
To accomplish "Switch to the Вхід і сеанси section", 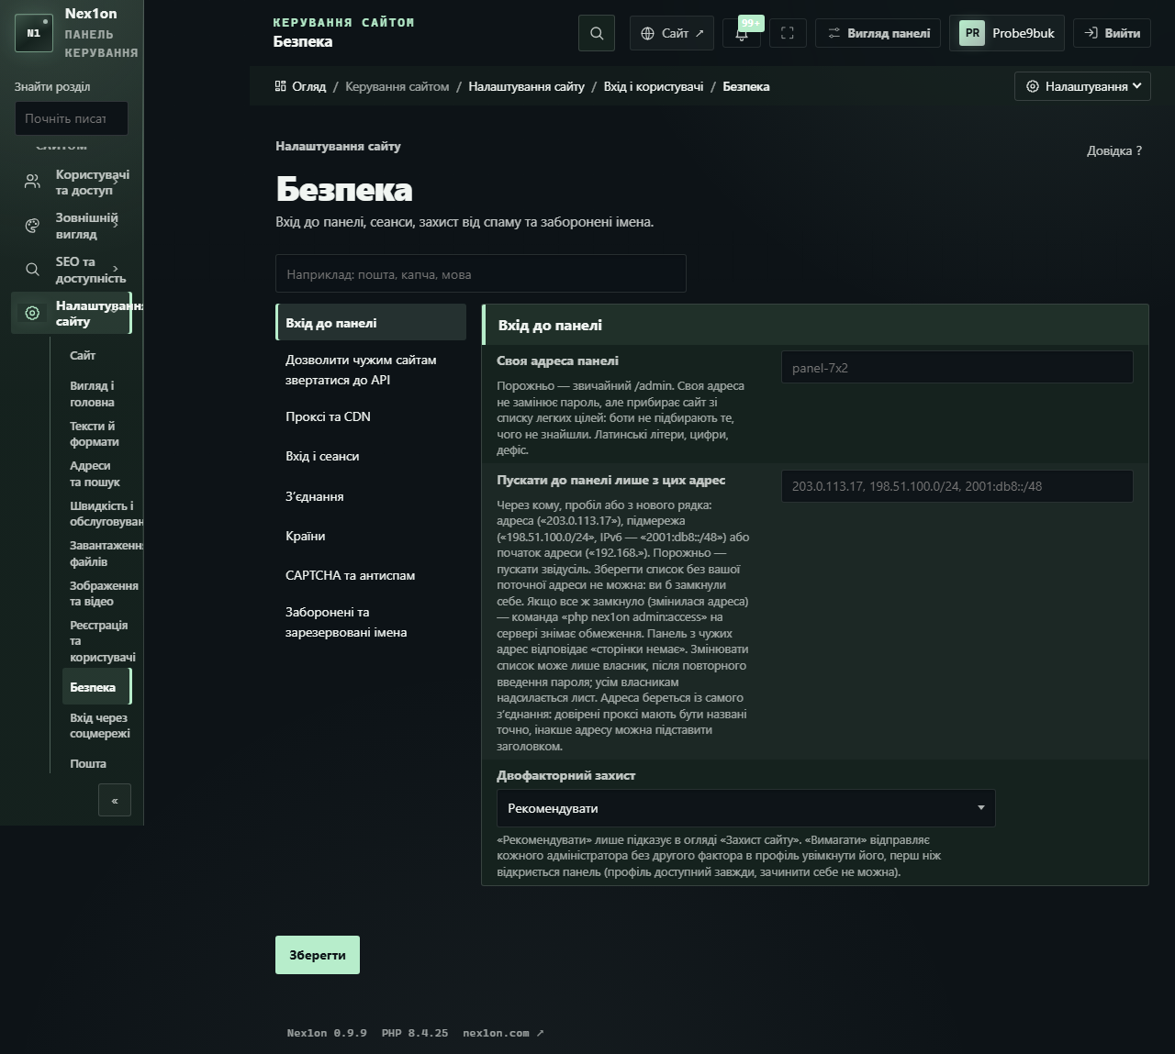I will coord(371,456).
